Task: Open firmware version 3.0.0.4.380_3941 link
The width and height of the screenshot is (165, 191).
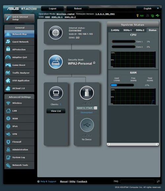Action: pos(105,14)
